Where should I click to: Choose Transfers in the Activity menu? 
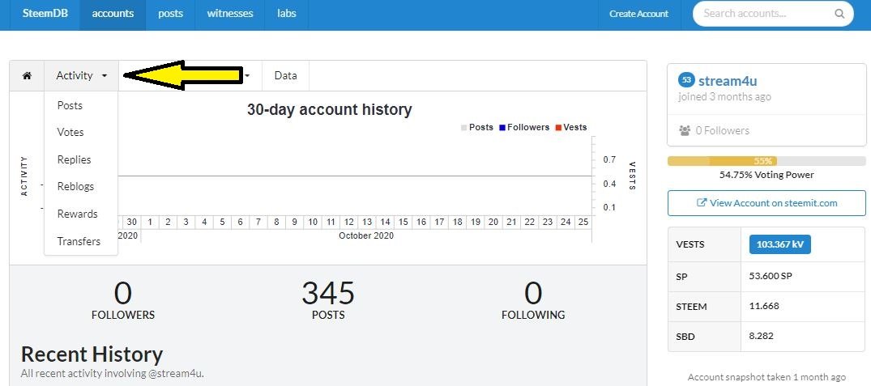point(79,241)
